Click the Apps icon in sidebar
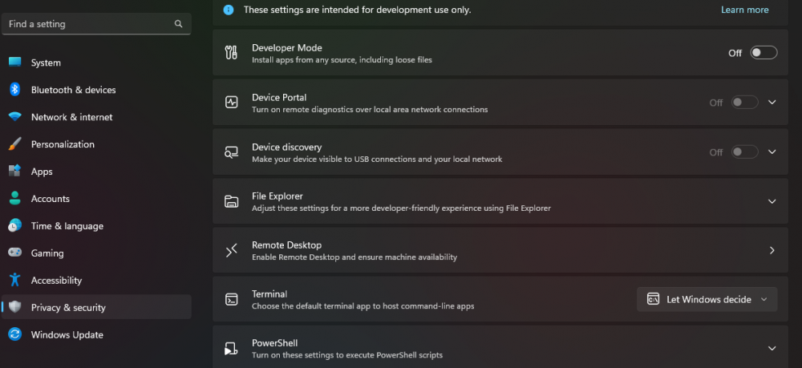 click(14, 172)
